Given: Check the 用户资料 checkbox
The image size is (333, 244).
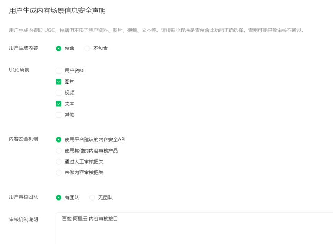Looking at the screenshot, I should 59,70.
